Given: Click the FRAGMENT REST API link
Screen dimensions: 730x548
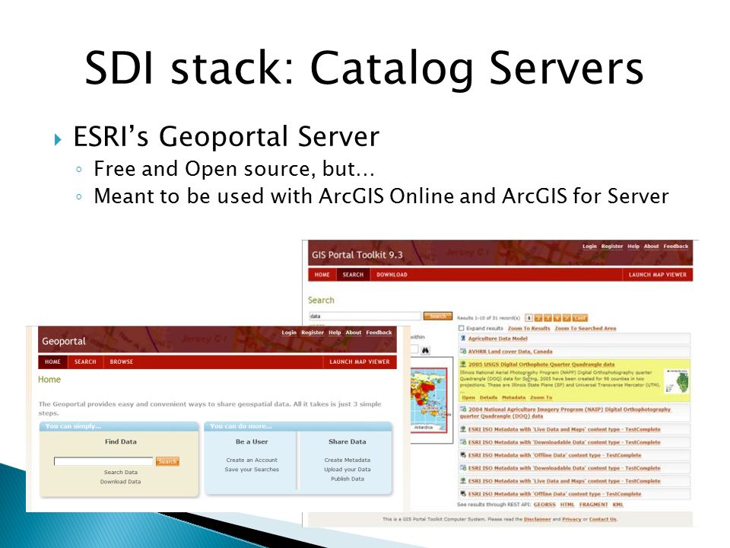Looking at the screenshot, I should [x=594, y=505].
